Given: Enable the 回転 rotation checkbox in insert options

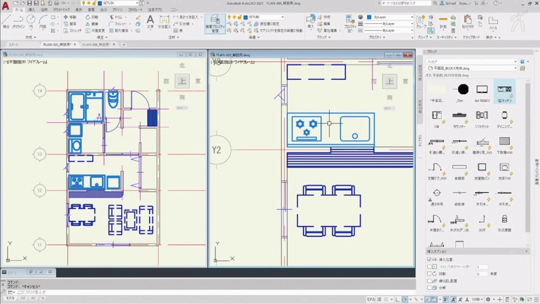Looking at the screenshot, I should pyautogui.click(x=429, y=274).
